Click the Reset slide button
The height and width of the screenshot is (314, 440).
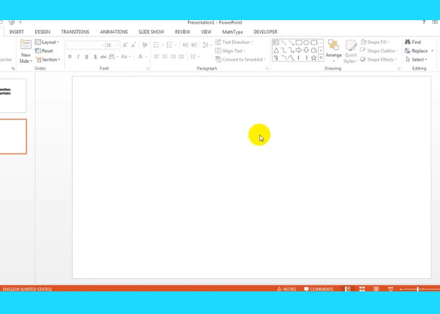tap(47, 51)
